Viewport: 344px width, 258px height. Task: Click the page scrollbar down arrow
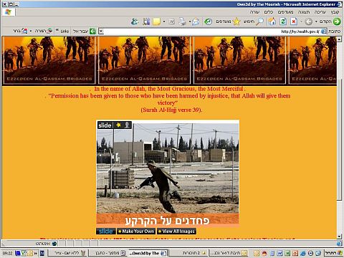point(339,236)
